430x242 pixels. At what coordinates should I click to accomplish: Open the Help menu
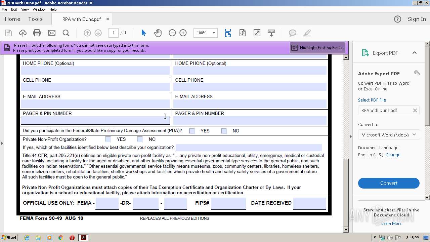click(x=53, y=9)
